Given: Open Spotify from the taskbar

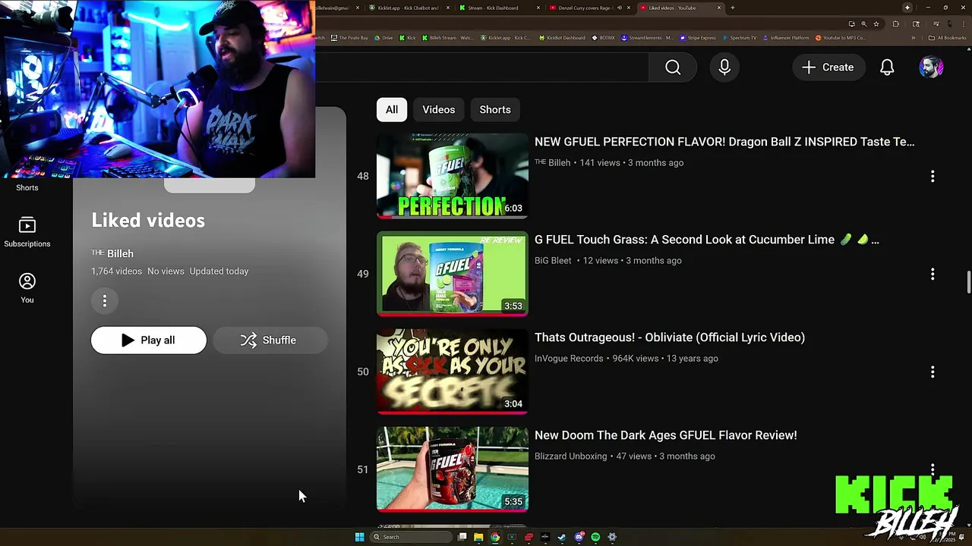Looking at the screenshot, I should 595,537.
